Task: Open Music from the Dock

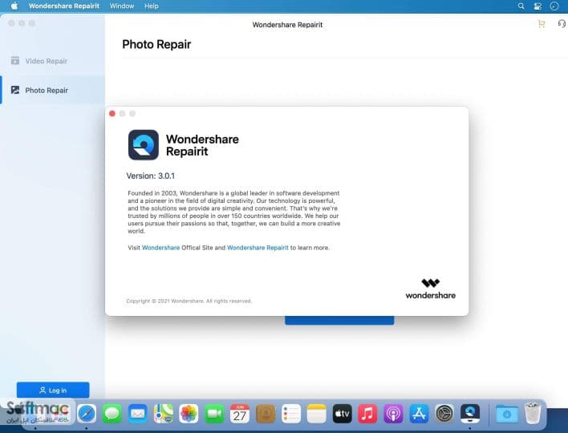Action: pos(367,414)
